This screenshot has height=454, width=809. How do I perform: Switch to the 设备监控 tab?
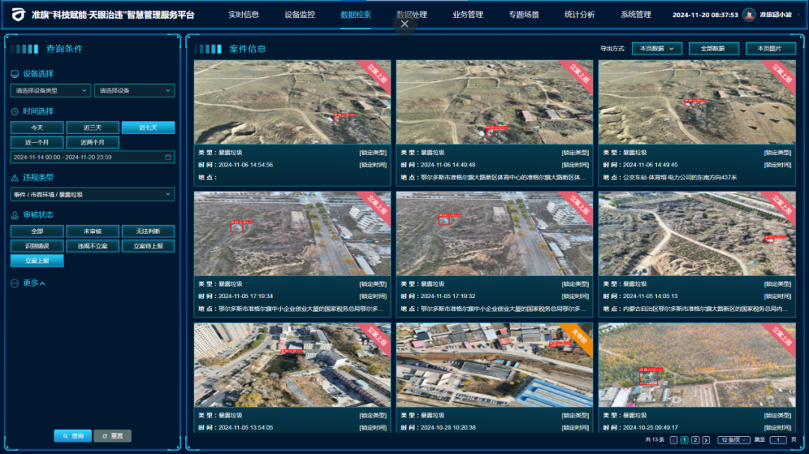click(x=300, y=15)
